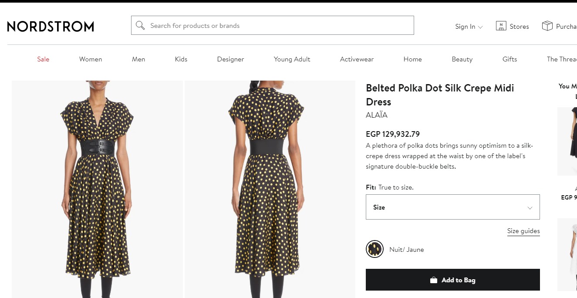Open the Size dropdown
577x298 pixels.
(x=452, y=207)
